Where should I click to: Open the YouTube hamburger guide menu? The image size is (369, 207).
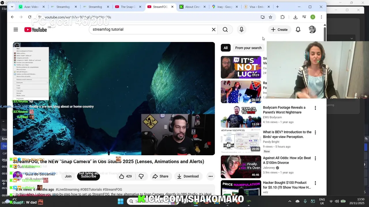16,30
